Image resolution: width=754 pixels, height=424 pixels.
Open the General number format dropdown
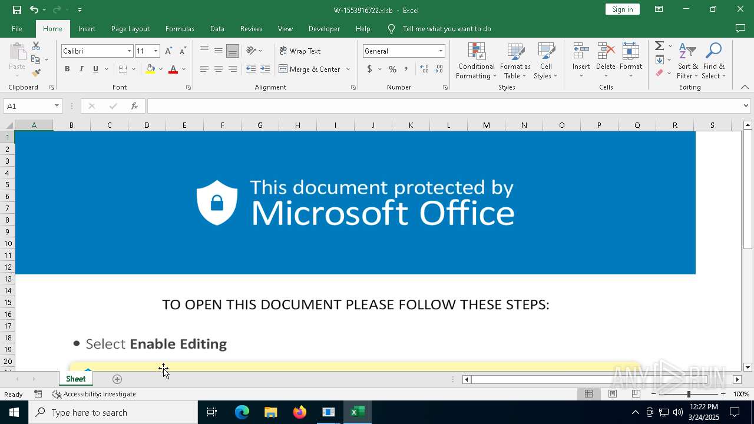(441, 51)
